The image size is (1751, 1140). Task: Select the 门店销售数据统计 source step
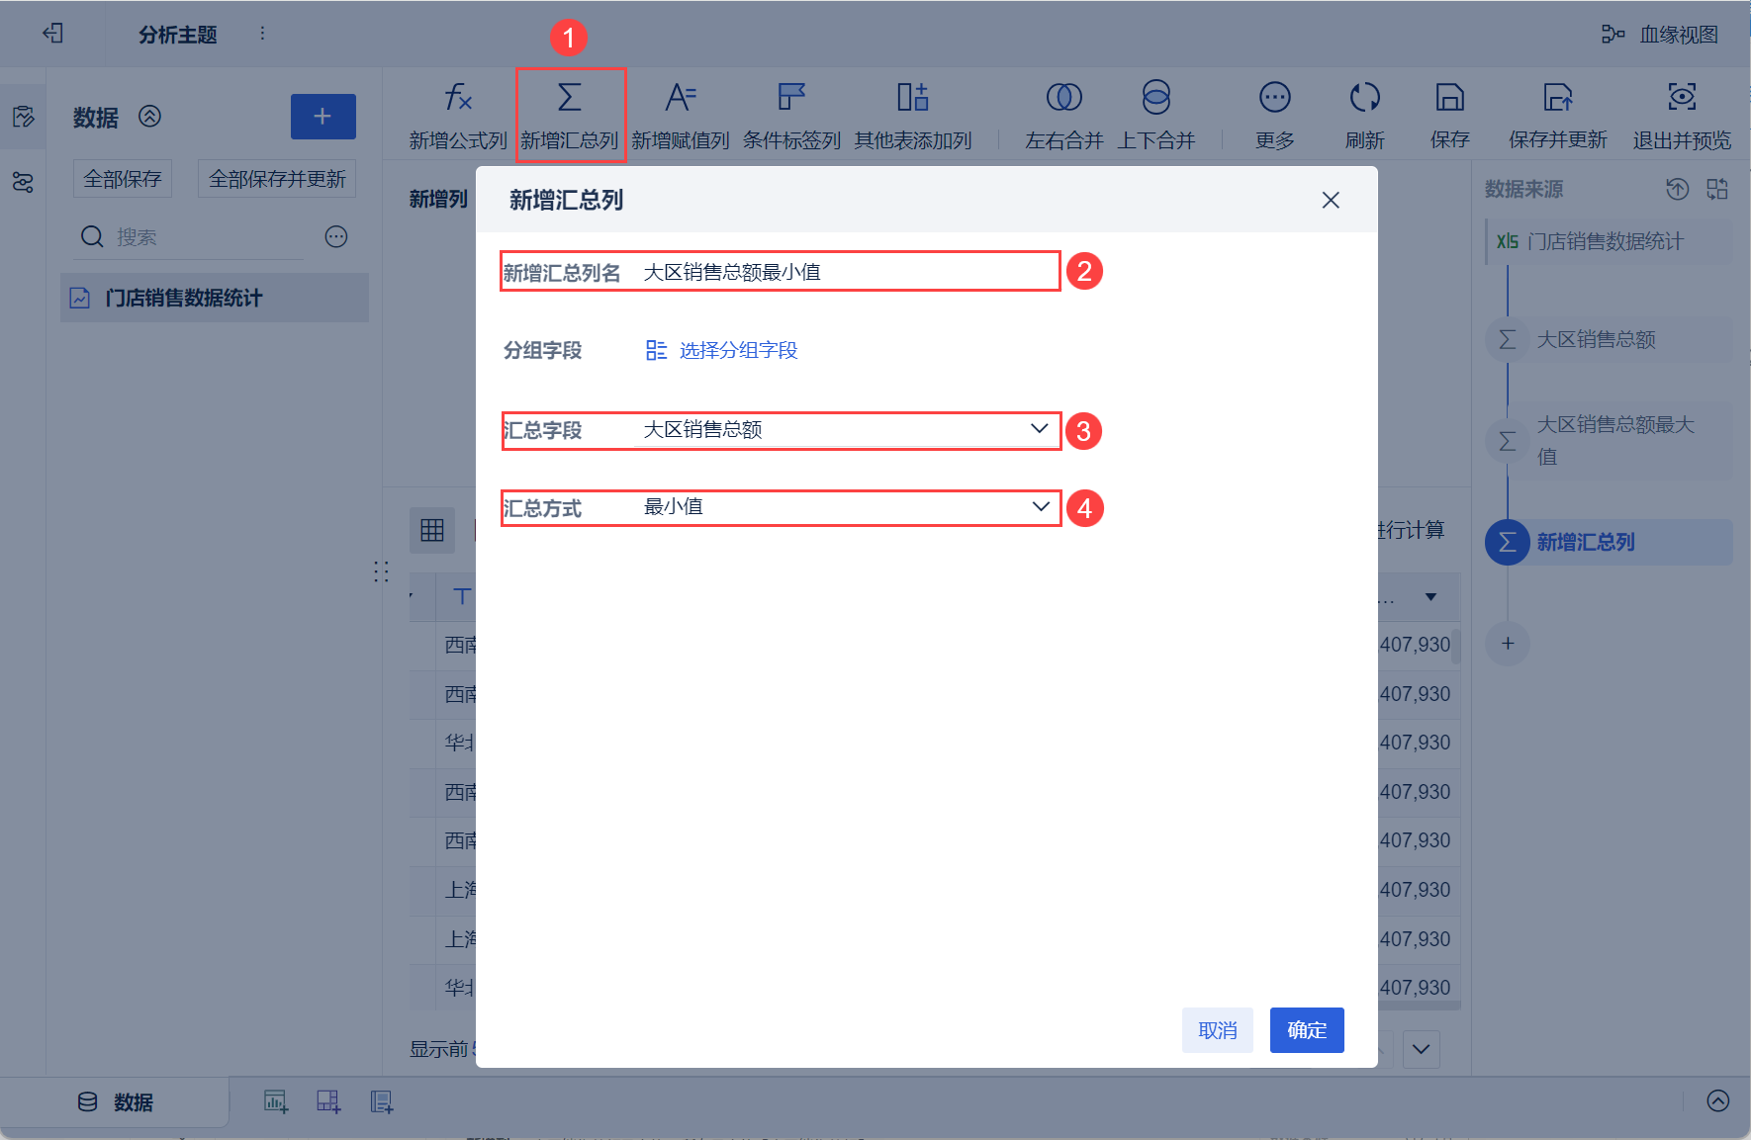1610,241
